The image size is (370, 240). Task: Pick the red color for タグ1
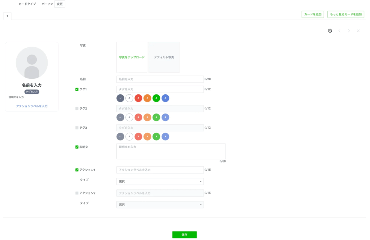click(138, 98)
